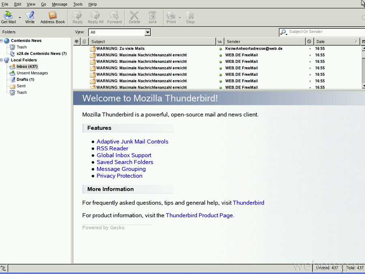This screenshot has height=274, width=365.
Task: Click the offline/online status icon
Action: 3,268
